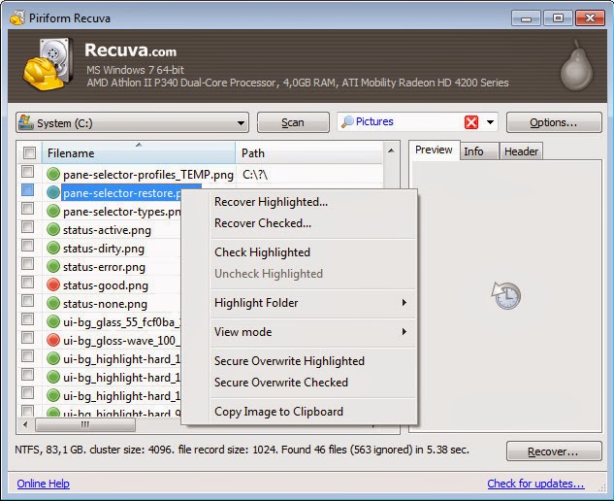Click the file list scroll-left arrow
Viewport: 614px width, 501px height.
click(25, 424)
